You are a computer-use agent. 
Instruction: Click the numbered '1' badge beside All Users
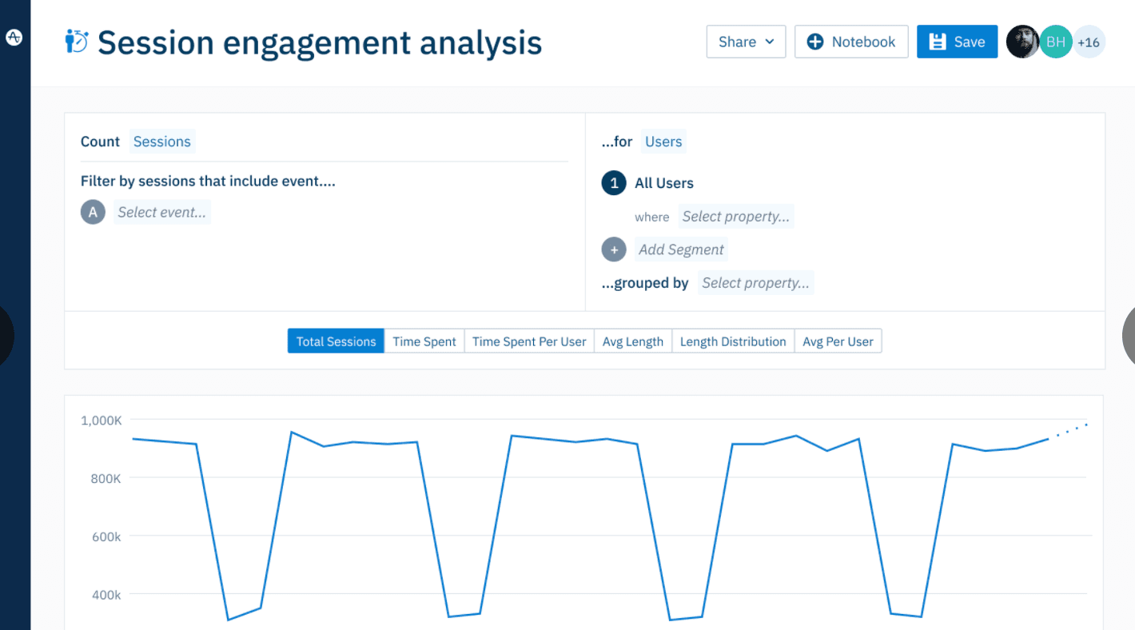(x=613, y=183)
